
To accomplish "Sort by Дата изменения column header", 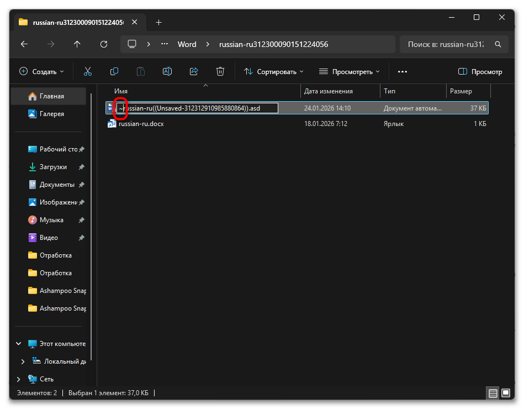I will [329, 91].
